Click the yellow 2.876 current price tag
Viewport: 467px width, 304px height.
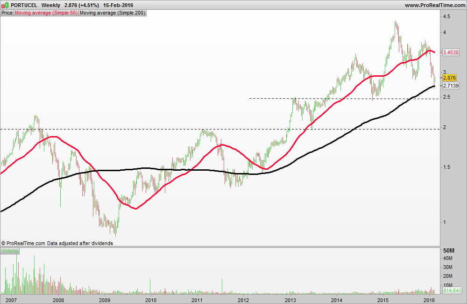pos(449,78)
